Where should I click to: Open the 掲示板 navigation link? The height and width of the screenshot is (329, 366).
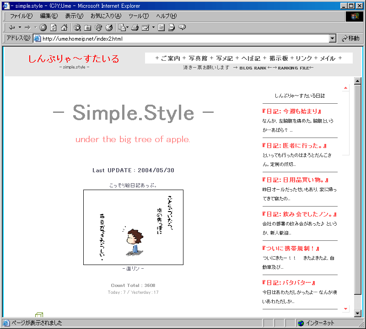[279, 58]
